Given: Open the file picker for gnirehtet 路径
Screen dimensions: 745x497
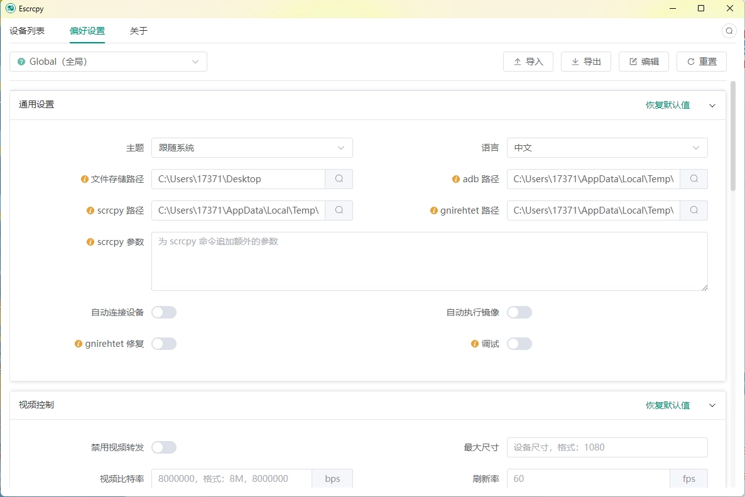Looking at the screenshot, I should [x=693, y=210].
